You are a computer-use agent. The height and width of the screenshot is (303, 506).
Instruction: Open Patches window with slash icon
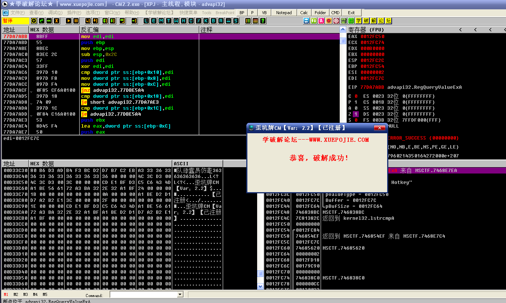tap(198, 21)
